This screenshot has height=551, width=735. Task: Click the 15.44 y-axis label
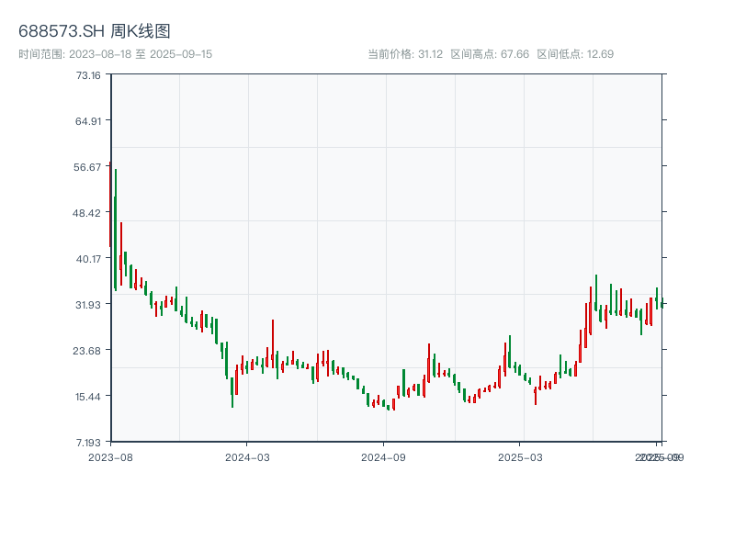tap(88, 397)
